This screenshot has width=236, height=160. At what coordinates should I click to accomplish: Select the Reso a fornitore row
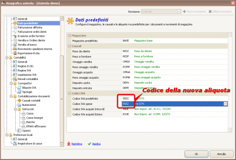tap(149, 56)
